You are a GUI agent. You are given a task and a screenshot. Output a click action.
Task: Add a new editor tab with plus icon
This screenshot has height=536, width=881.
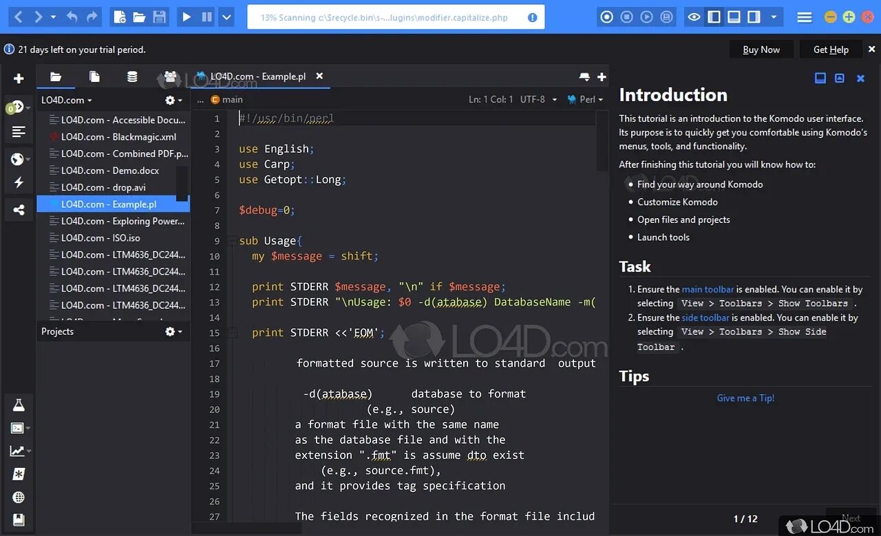[x=602, y=77]
